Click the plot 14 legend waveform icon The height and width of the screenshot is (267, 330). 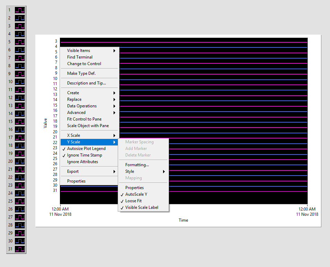20,114
